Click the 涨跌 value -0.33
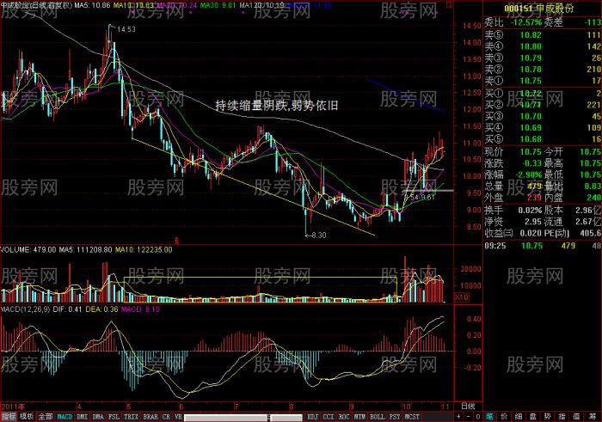Screen dimensions: 602x422 coord(531,163)
